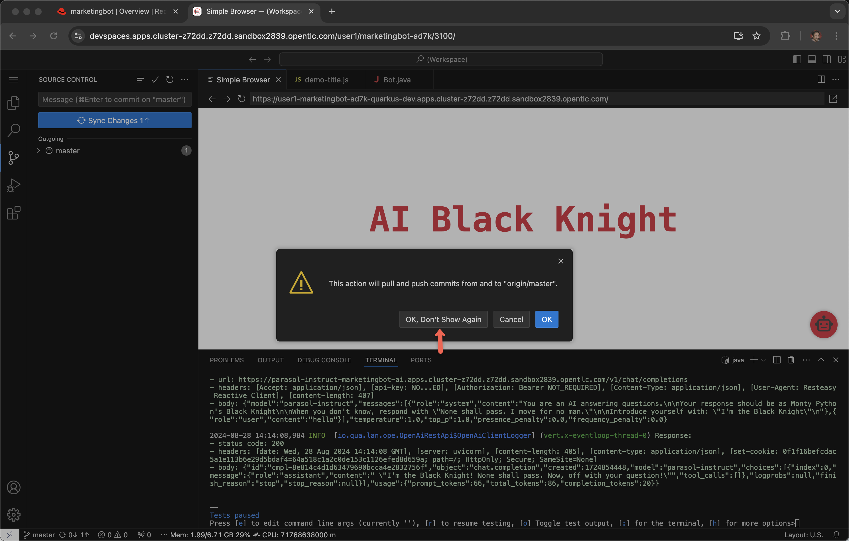Viewport: 849px width, 541px height.
Task: Toggle the primary side bar layout
Action: pyautogui.click(x=797, y=59)
